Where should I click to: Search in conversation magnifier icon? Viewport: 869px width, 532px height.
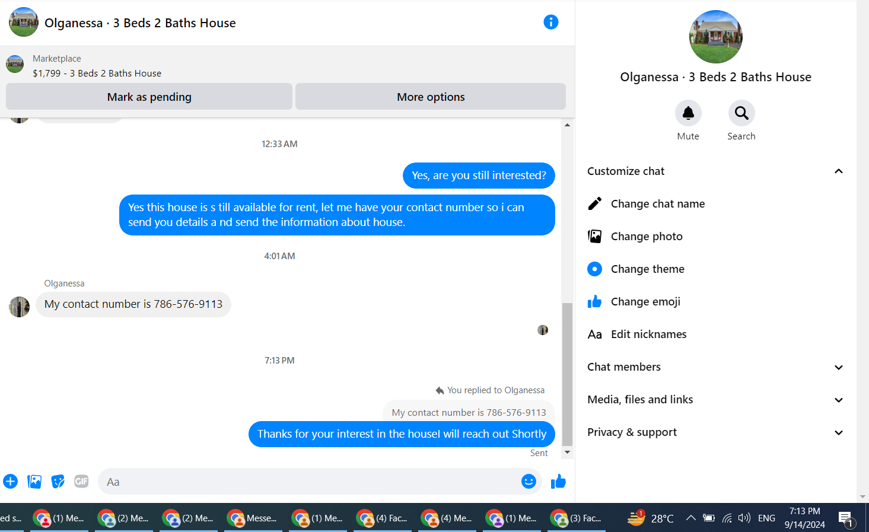coord(741,113)
